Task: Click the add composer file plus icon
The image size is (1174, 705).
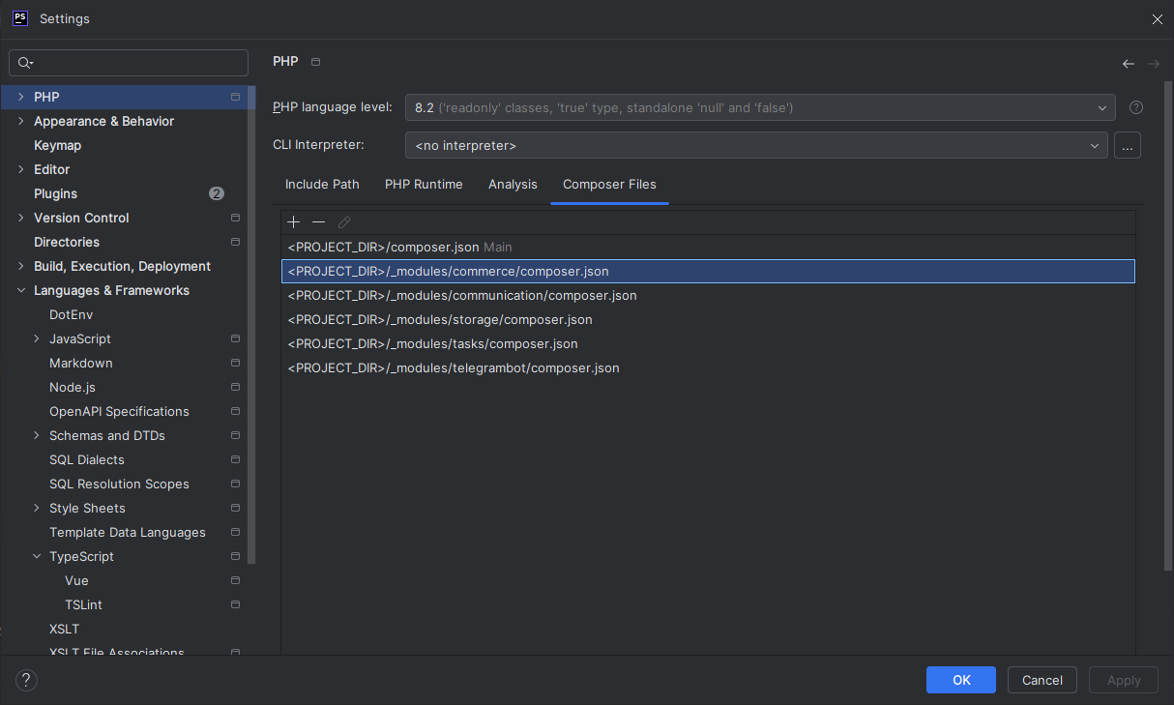Action: click(294, 222)
